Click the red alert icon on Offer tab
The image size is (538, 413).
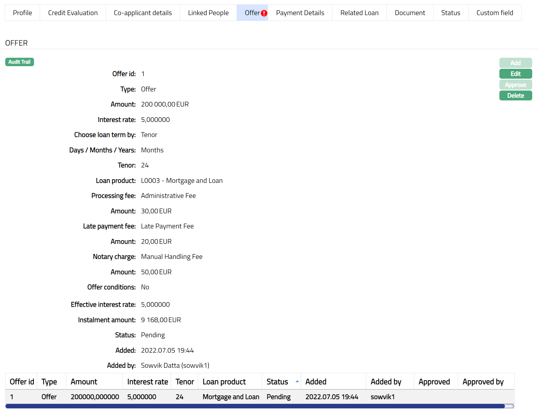coord(264,13)
